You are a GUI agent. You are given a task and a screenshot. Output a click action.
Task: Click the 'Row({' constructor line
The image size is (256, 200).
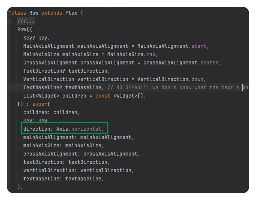25,30
